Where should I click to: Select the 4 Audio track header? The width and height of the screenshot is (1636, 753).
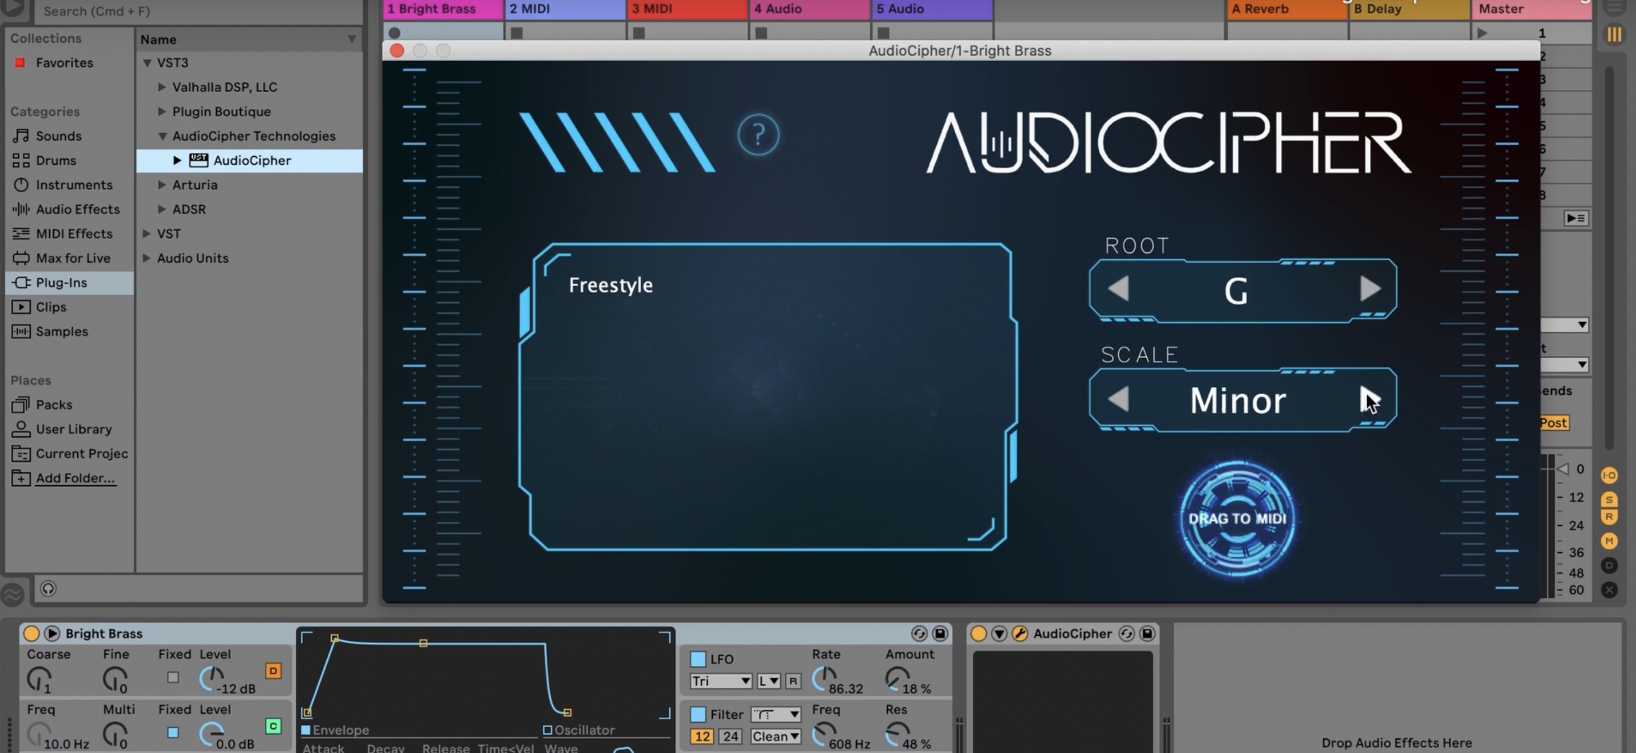tap(809, 9)
